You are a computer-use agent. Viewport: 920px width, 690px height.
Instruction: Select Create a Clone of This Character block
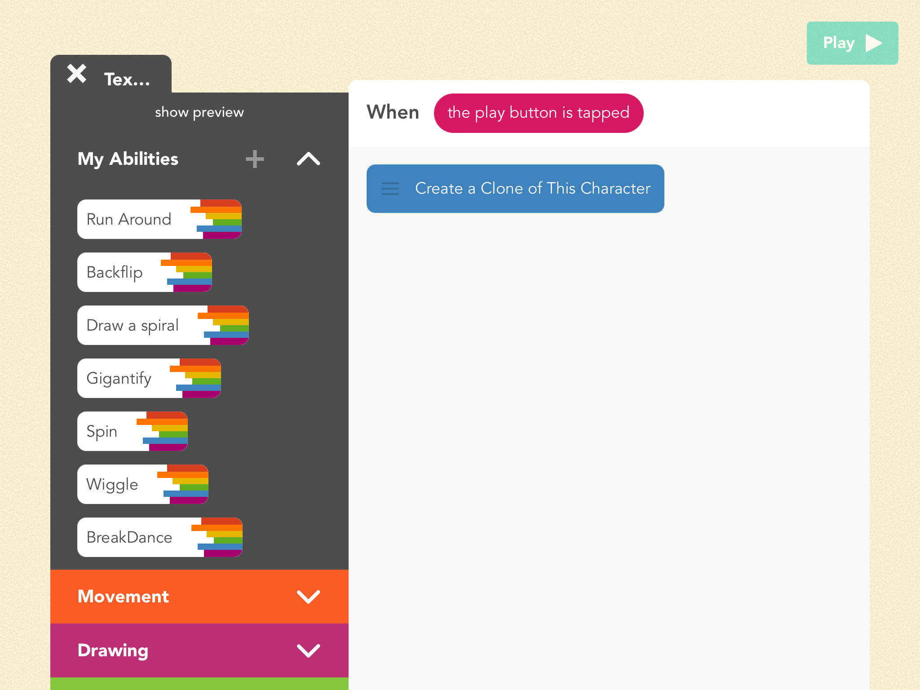pos(532,189)
